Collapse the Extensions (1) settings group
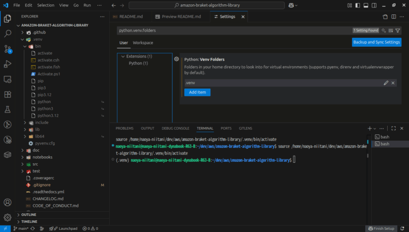Image resolution: width=409 pixels, height=232 pixels. pyautogui.click(x=123, y=57)
